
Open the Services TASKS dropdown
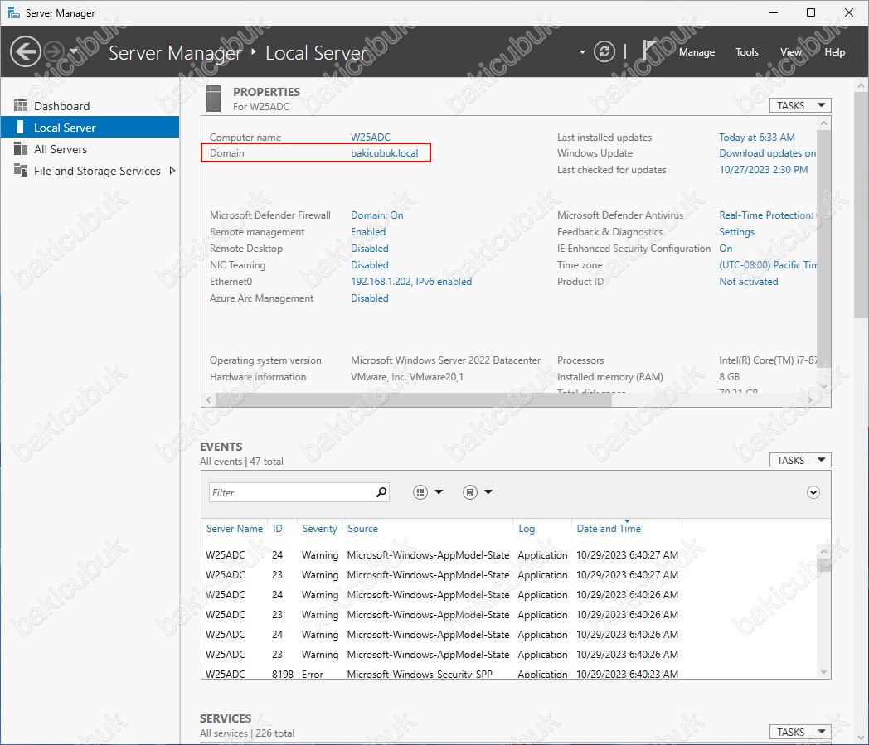pyautogui.click(x=800, y=732)
